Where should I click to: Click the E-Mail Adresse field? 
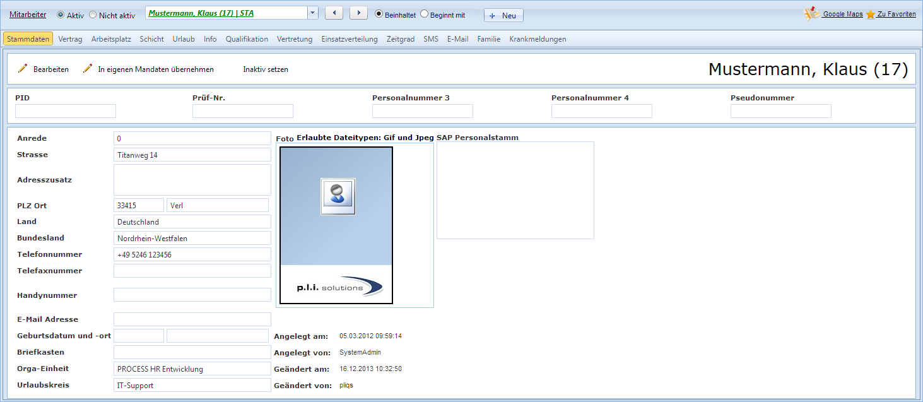tap(192, 319)
